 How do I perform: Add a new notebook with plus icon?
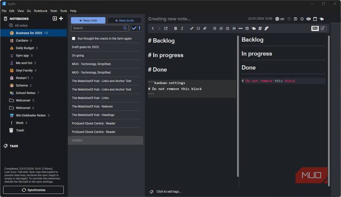[61, 19]
